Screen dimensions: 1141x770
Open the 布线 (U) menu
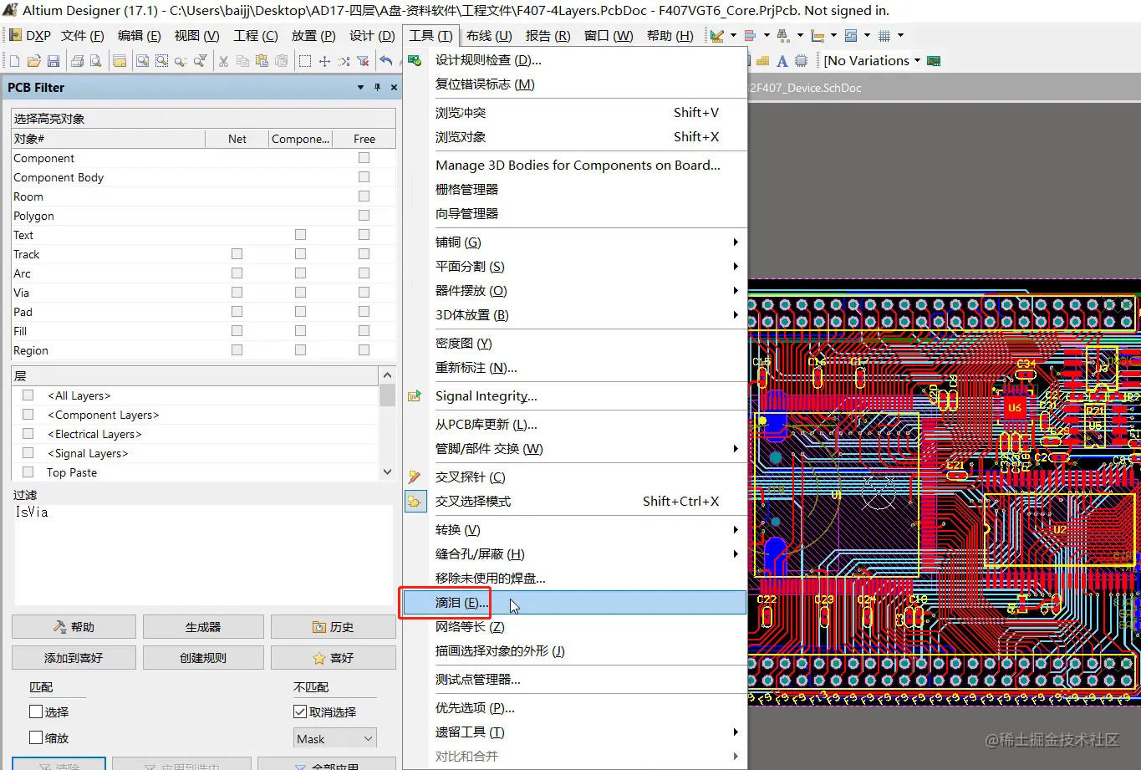(489, 36)
